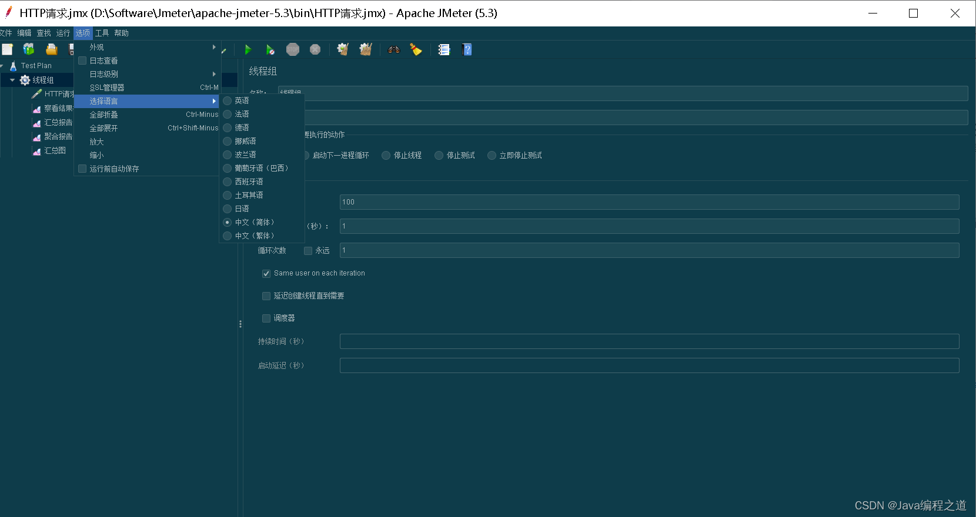Open the 帮助 menu

[122, 33]
